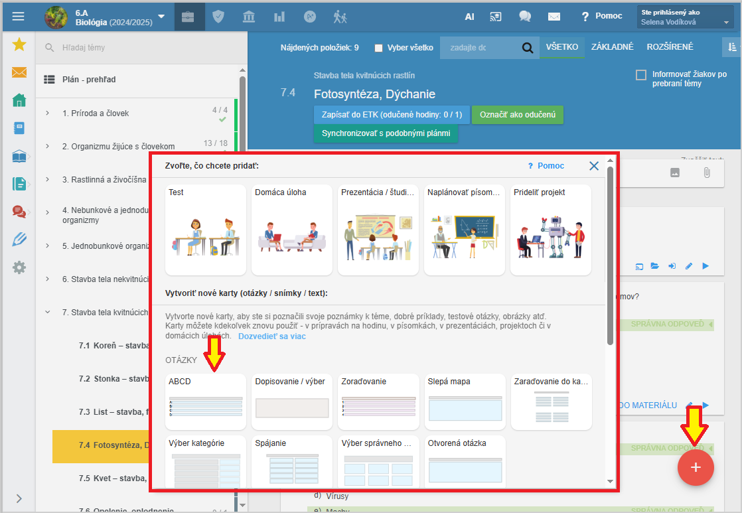Open the settings gear in sidebar
Viewport: 742px width, 513px height.
point(19,267)
